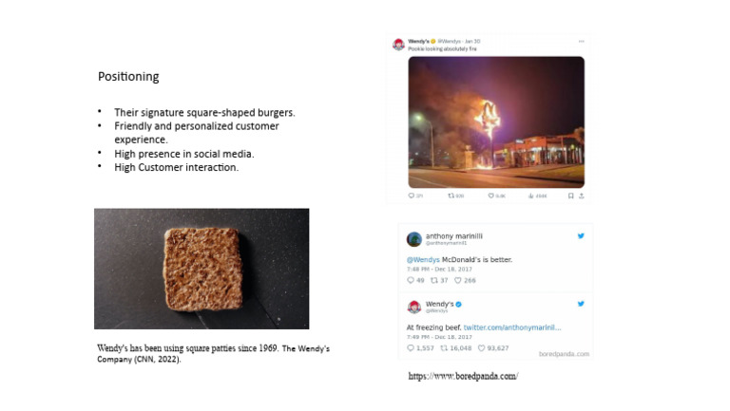Open the twitter.com/anthonymarinil... link

pyautogui.click(x=512, y=327)
